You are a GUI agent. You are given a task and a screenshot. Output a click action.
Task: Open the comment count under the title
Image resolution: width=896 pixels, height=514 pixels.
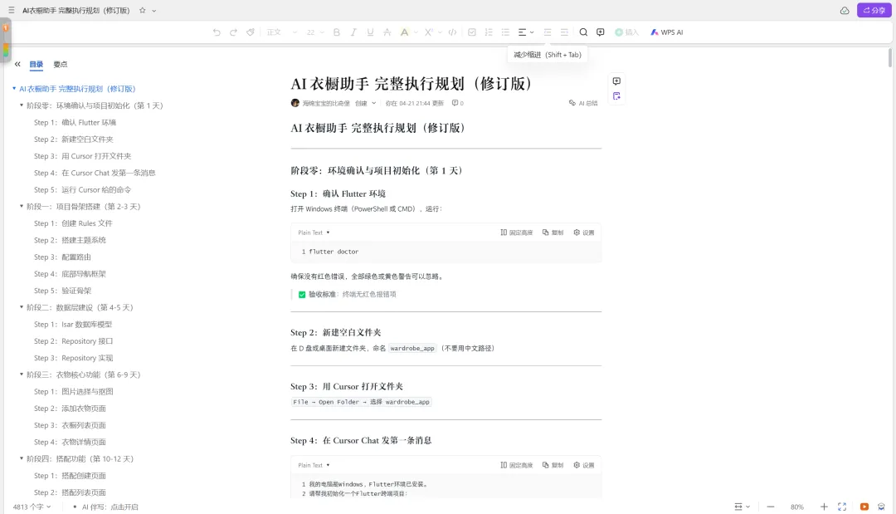coord(458,104)
